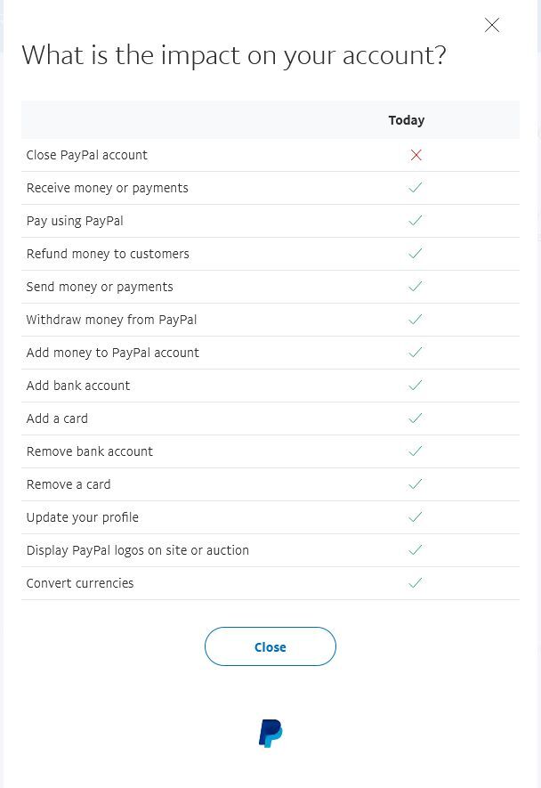Click the Remove bank account row label
Screen dimensions: 541x788
coord(90,451)
